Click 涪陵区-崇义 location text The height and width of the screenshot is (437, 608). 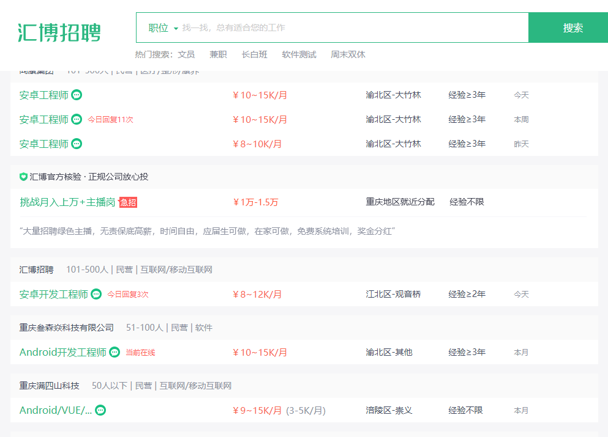(x=389, y=410)
